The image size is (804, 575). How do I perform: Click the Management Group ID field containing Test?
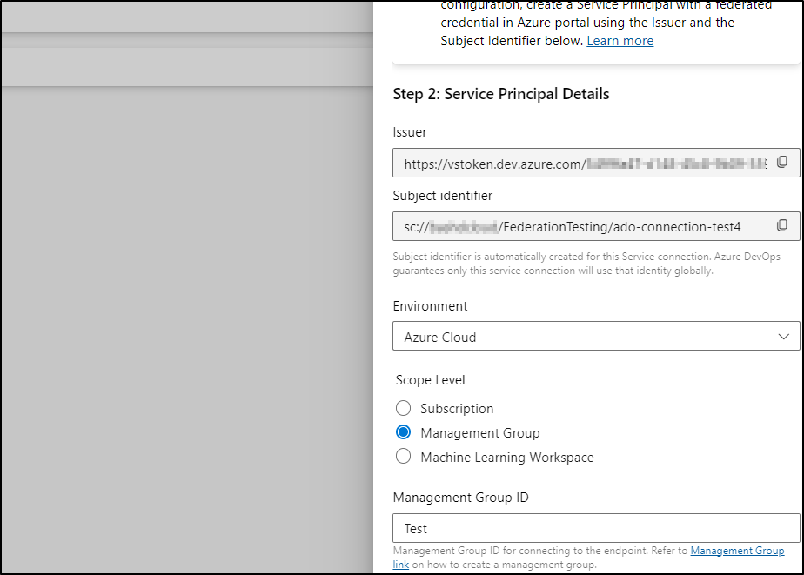[x=596, y=528]
